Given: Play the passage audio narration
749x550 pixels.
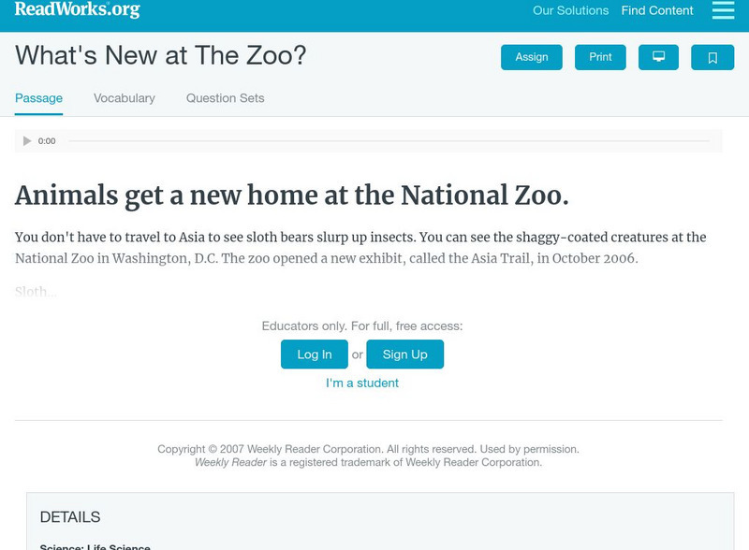Looking at the screenshot, I should click(x=26, y=140).
